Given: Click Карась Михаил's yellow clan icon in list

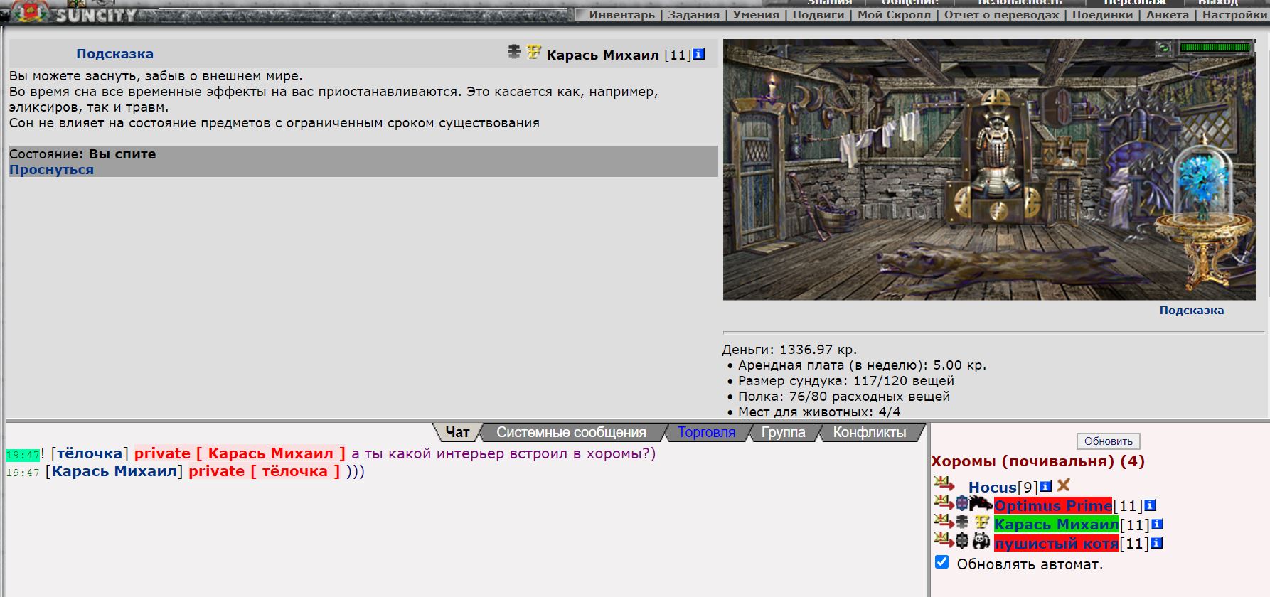Looking at the screenshot, I should 982,522.
